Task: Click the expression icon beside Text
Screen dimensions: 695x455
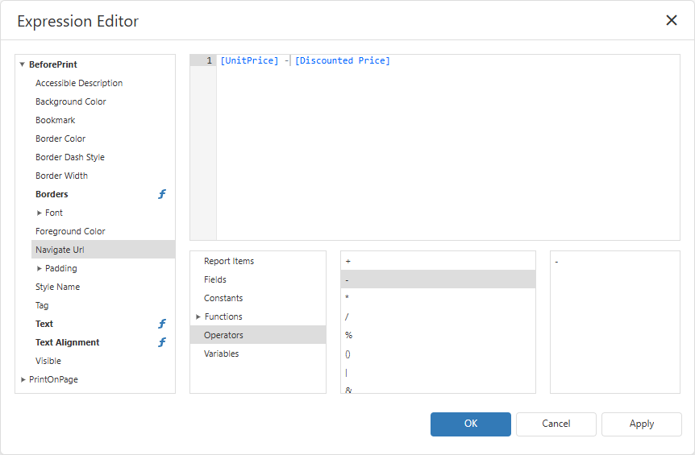Action: click(x=162, y=324)
